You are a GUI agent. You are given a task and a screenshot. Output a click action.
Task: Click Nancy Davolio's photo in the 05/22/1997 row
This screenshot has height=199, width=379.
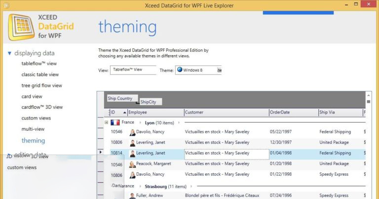tap(132, 132)
